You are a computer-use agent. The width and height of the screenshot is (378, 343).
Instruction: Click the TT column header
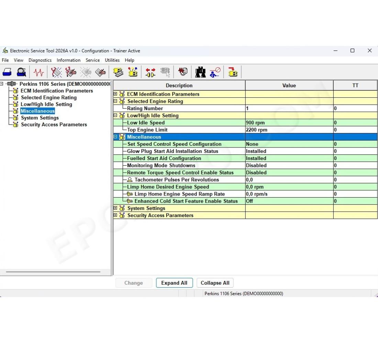[x=355, y=85]
